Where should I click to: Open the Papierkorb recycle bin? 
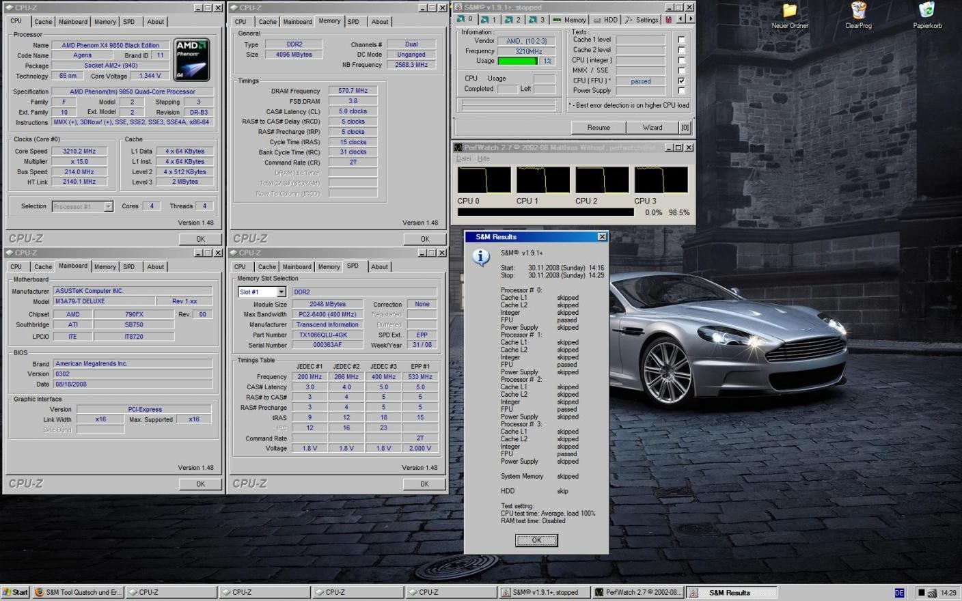tap(927, 15)
